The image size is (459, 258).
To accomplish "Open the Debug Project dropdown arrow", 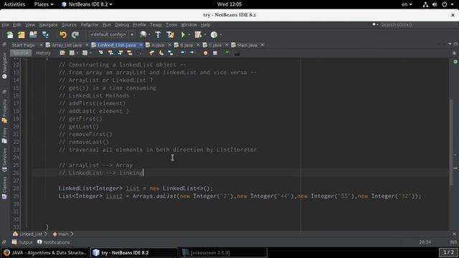I will point(204,35).
